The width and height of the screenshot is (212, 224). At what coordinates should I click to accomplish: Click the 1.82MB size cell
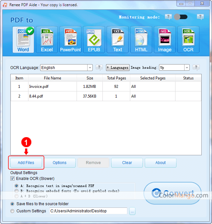90,87
